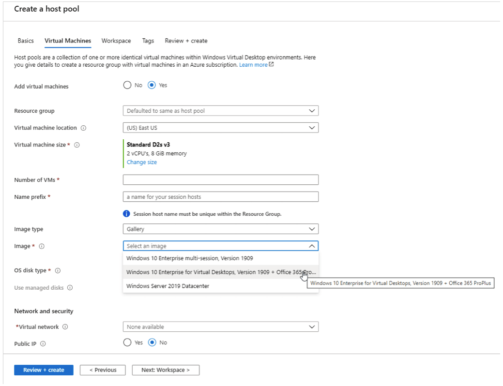The height and width of the screenshot is (386, 503).
Task: Select Yes for Public IP
Action: tap(127, 343)
